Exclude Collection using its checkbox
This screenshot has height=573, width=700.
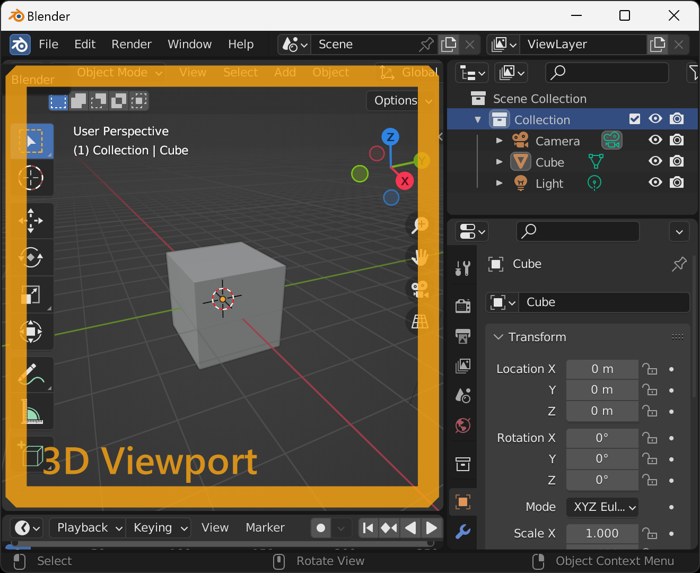coord(635,119)
